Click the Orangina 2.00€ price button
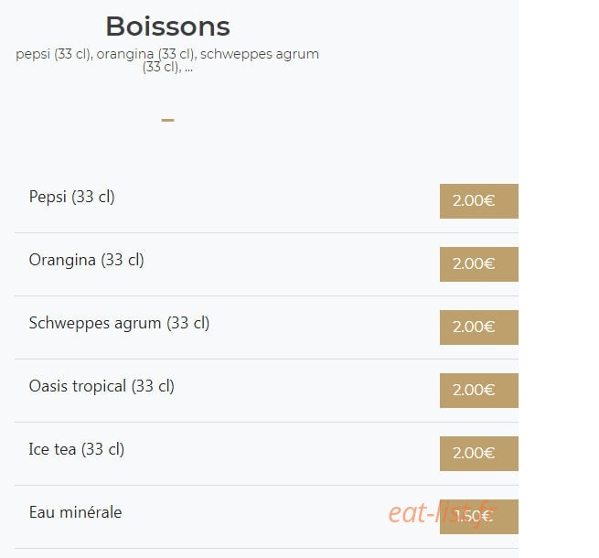 [x=478, y=264]
